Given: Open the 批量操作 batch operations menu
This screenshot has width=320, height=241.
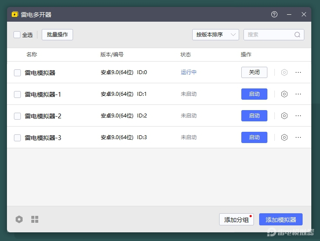Looking at the screenshot, I should tap(57, 35).
